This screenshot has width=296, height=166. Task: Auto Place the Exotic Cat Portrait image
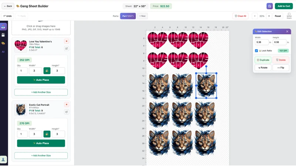(41, 143)
